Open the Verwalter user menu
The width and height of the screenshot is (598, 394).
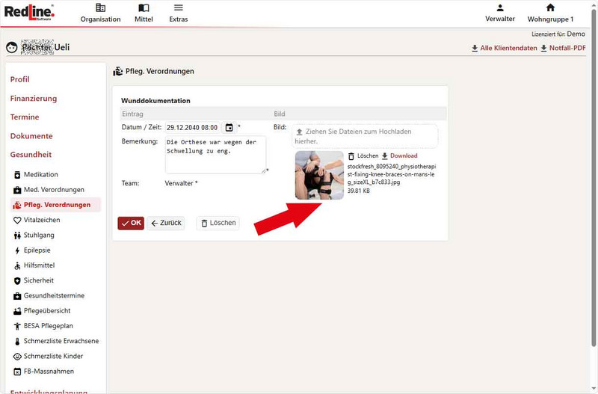pos(500,13)
